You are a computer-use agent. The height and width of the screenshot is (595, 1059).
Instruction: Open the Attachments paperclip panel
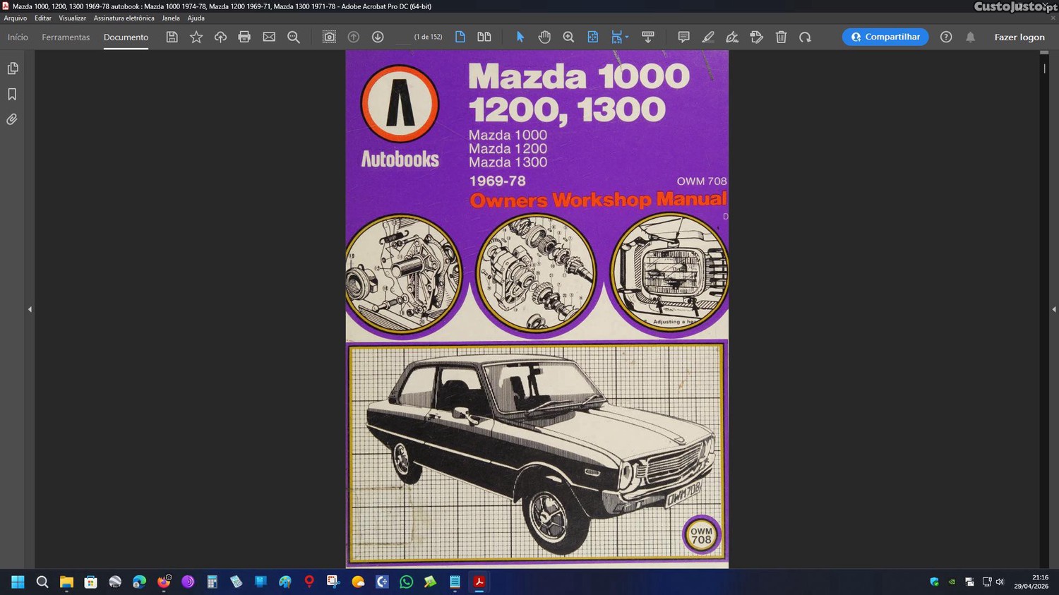click(13, 120)
